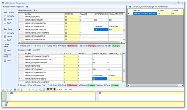Click table B vertical scrollbar up arrow

(124, 53)
